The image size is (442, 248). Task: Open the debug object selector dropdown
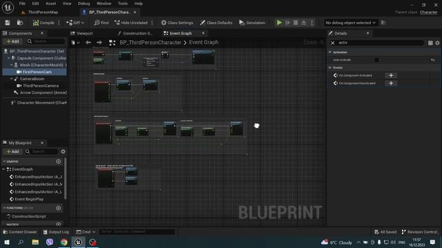pos(350,23)
